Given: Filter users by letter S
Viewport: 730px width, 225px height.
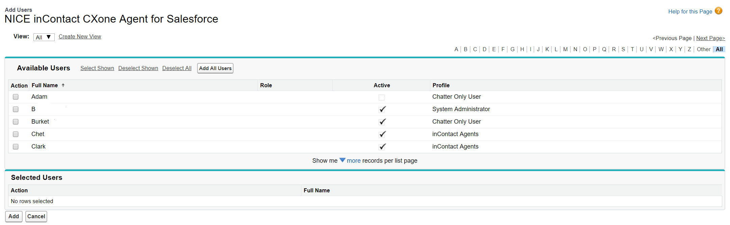Looking at the screenshot, I should (623, 49).
